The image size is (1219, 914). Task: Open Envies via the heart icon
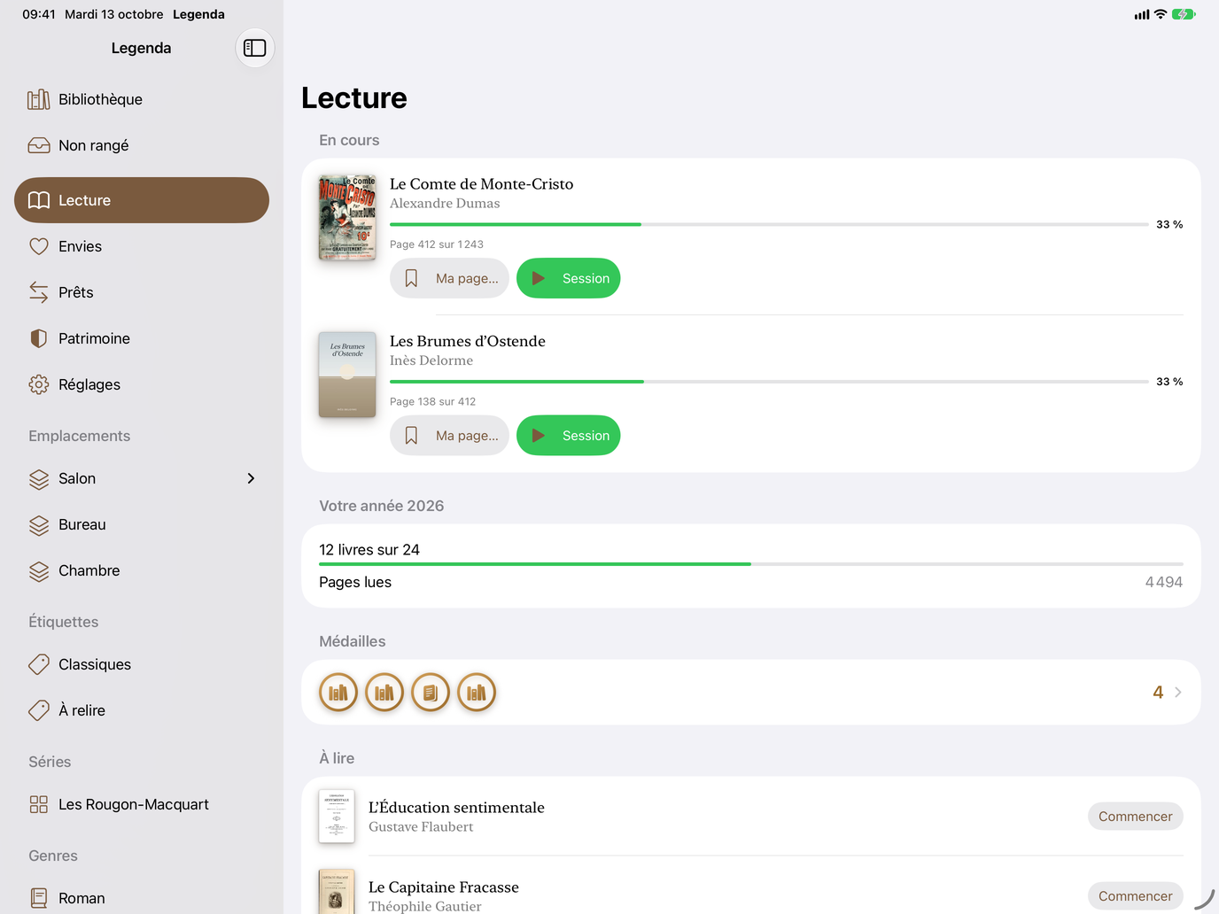click(x=39, y=246)
